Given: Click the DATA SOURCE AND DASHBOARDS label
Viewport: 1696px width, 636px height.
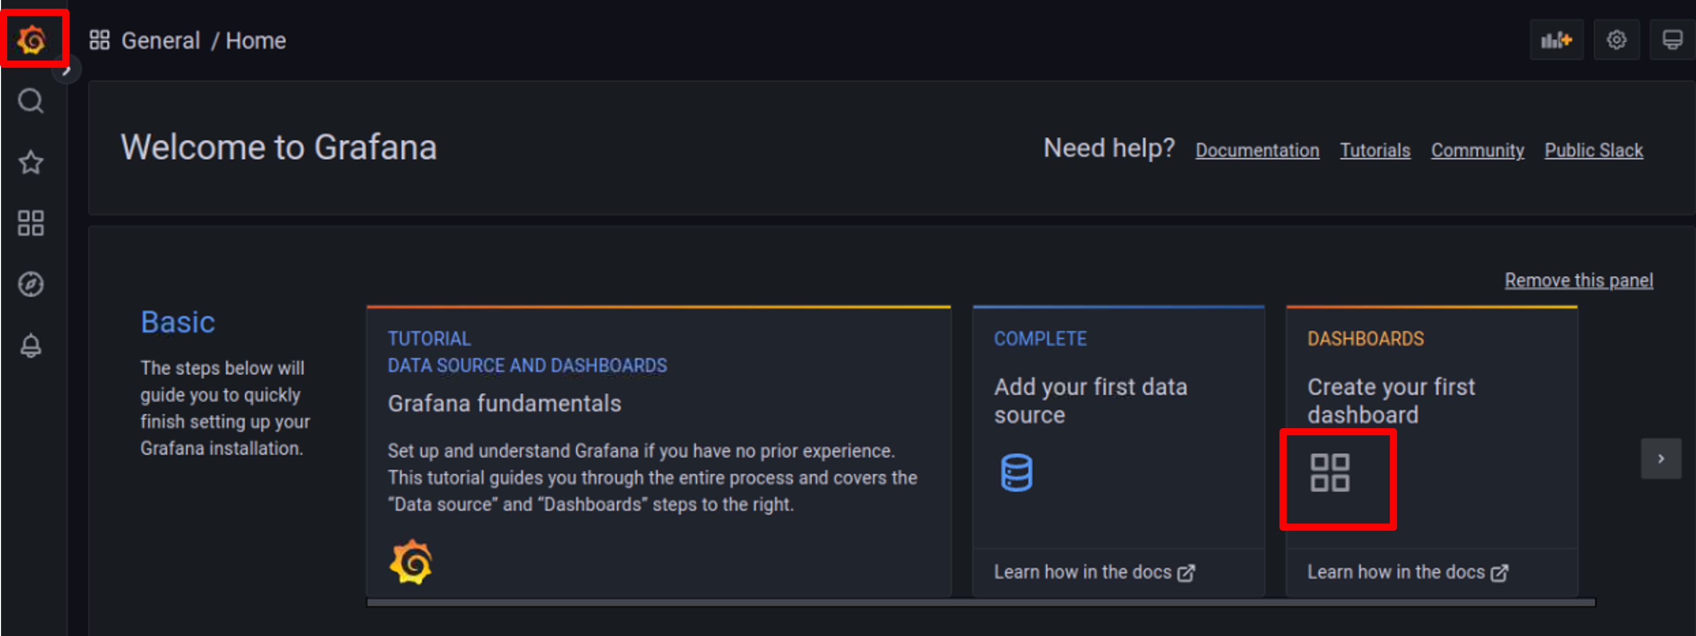Looking at the screenshot, I should (x=526, y=365).
